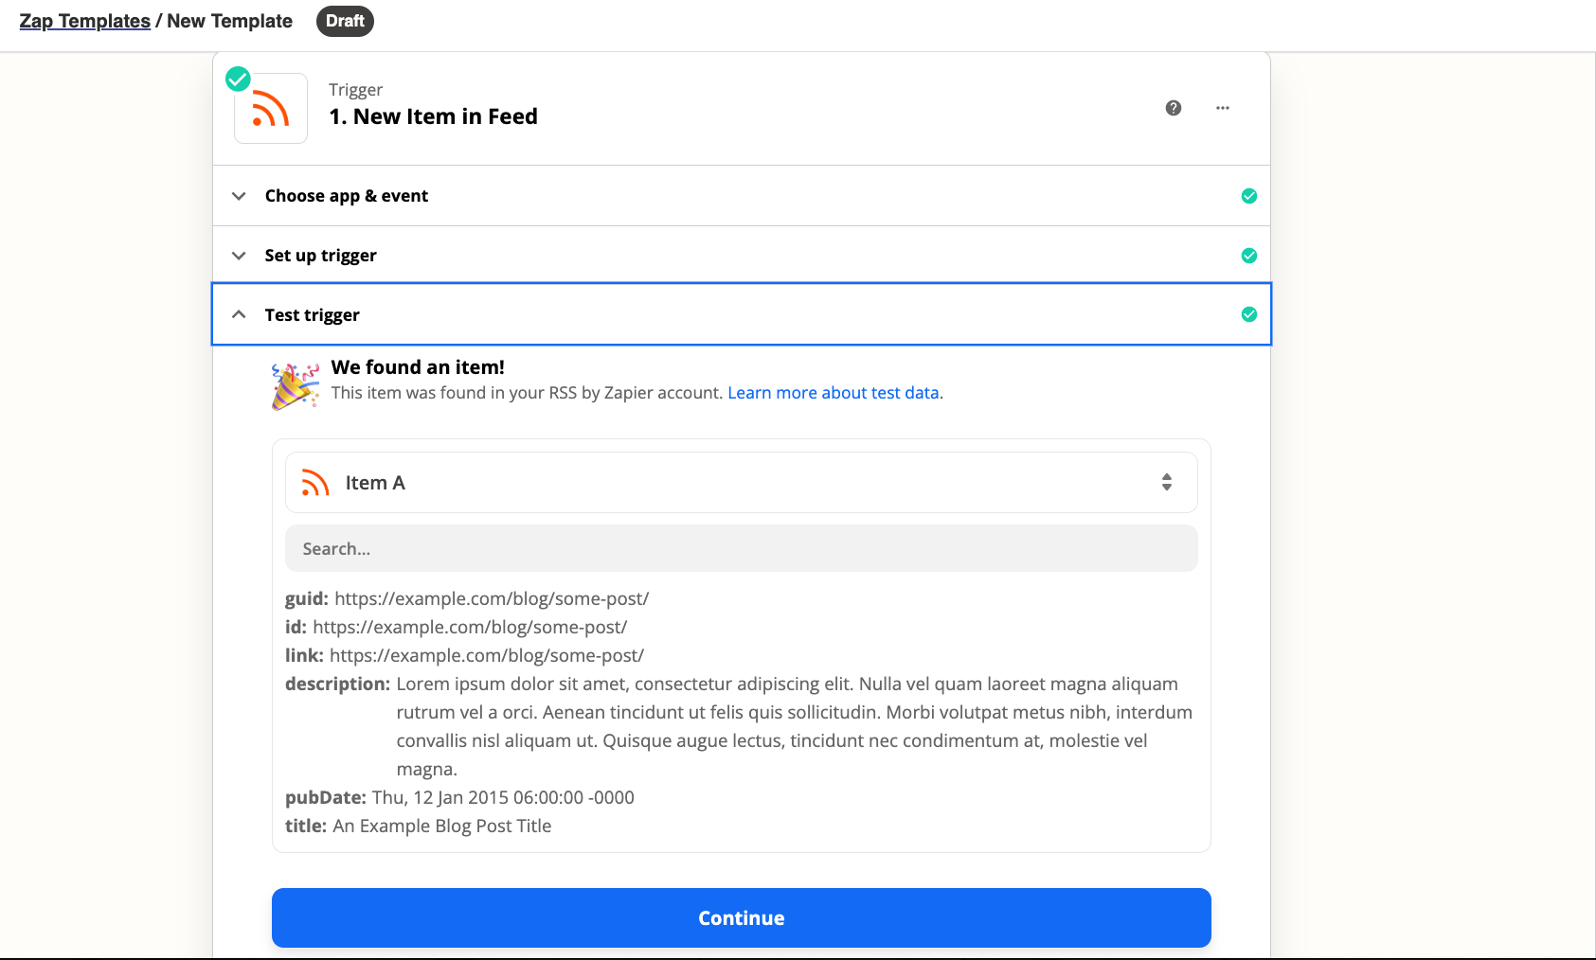Viewport: 1596px width, 960px height.
Task: Collapse the Test trigger section
Action: point(239,314)
